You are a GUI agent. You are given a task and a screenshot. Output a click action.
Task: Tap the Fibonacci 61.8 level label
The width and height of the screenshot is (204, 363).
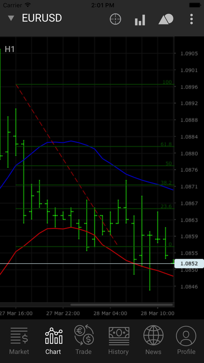tap(166, 144)
